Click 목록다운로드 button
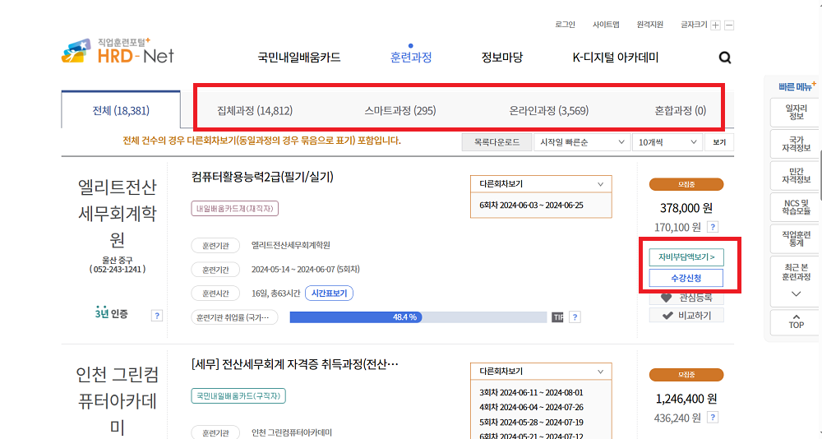 click(x=496, y=142)
